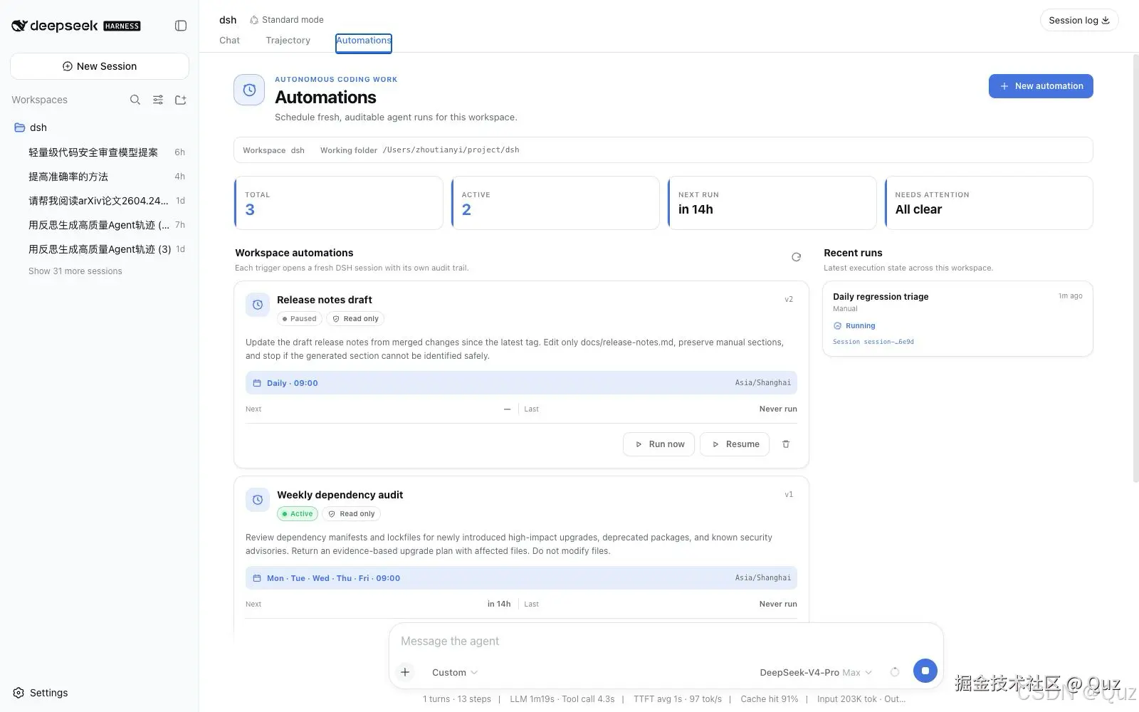Open the Custom mode dropdown

[x=454, y=673]
